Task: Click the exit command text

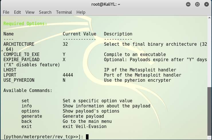Action: pos(27,126)
